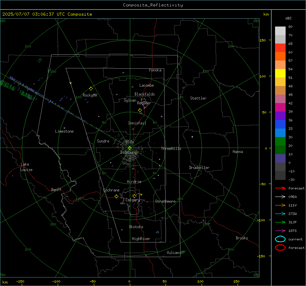Click the ThreeHills city label
Image resolution: width=306 pixels, height=286 pixels.
click(x=171, y=149)
